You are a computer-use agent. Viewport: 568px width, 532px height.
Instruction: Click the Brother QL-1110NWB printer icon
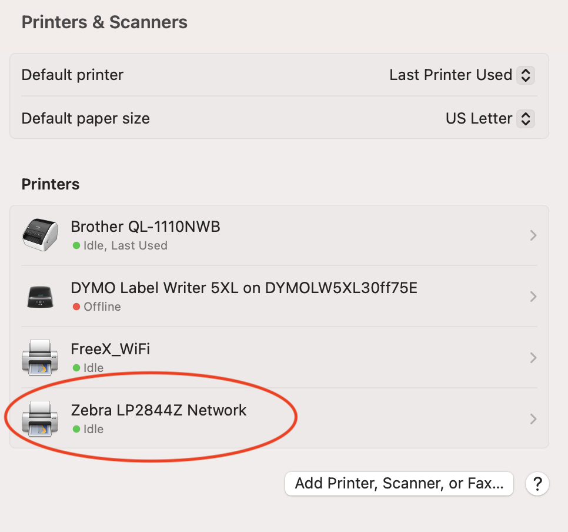click(x=40, y=235)
